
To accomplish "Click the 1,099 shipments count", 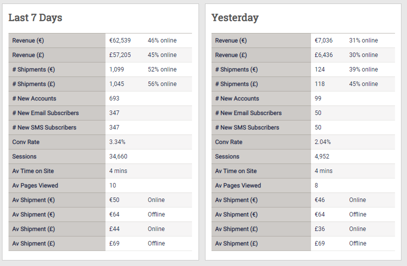I will coord(116,69).
